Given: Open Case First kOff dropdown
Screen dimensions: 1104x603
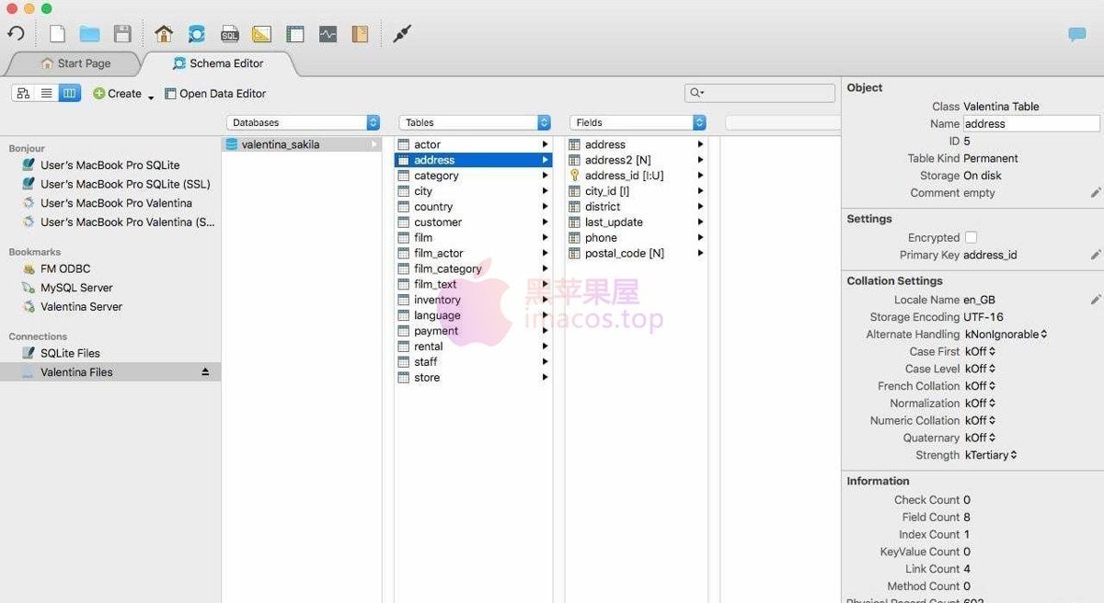Looking at the screenshot, I should click(x=980, y=351).
